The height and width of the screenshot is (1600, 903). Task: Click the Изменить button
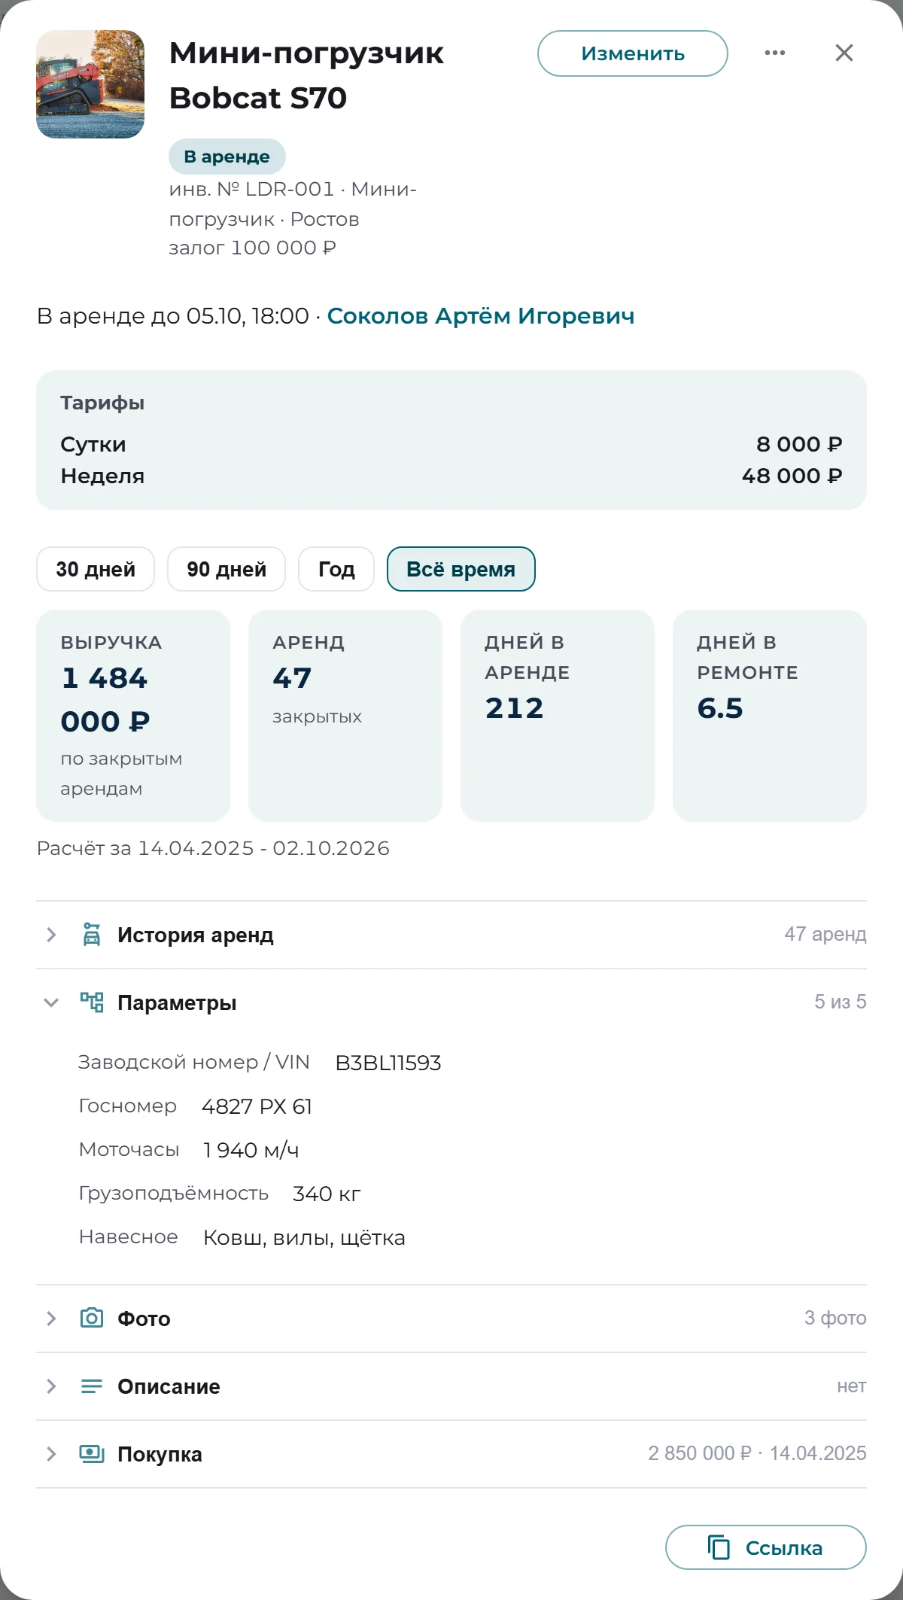[x=633, y=53]
